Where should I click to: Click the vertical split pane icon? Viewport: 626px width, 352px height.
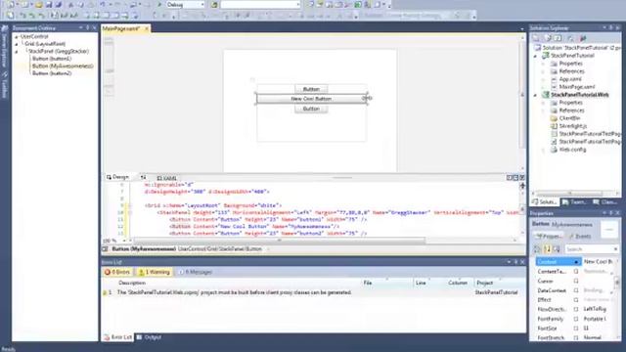(510, 178)
